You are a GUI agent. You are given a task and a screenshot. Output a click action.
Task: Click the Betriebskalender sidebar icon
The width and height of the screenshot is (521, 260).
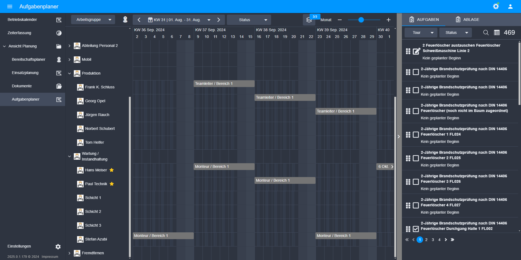(x=59, y=20)
